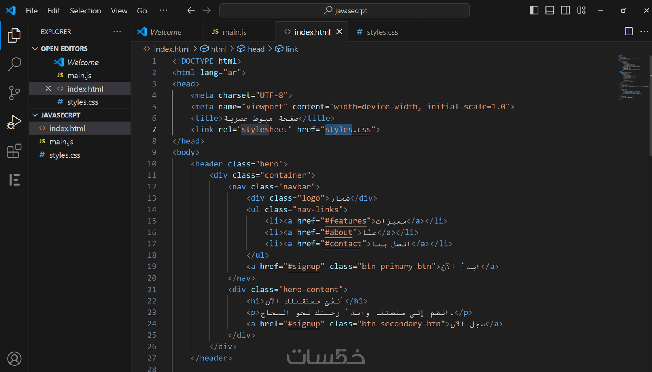Click the Customize Layout icon
Image resolution: width=652 pixels, height=372 pixels.
pyautogui.click(x=581, y=10)
